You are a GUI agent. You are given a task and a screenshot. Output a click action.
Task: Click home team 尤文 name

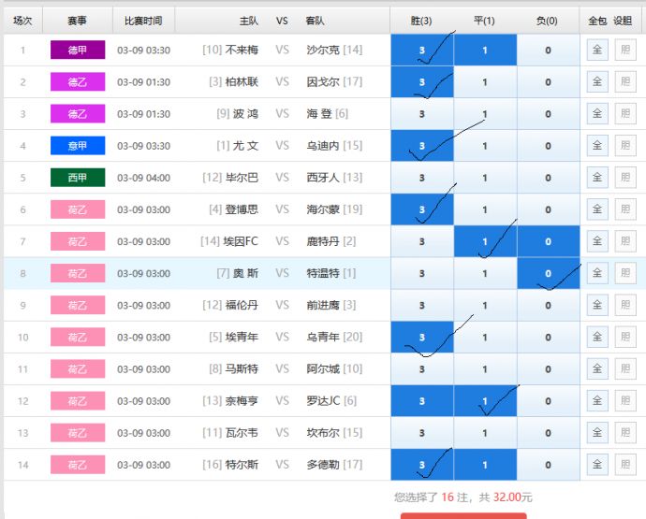click(x=245, y=146)
